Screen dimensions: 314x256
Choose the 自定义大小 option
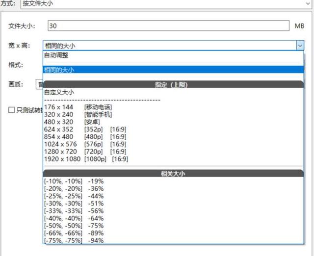pos(173,92)
